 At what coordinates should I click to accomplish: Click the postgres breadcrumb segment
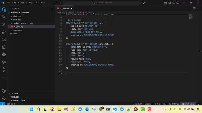[70, 13]
